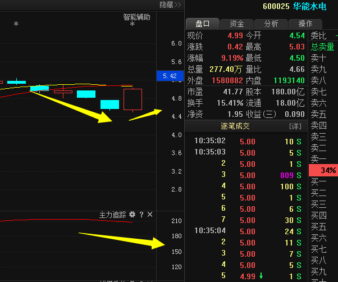Image resolution: width=338 pixels, height=282 pixels.
Task: Select the 最高 value 5.03
Action: tap(297, 47)
